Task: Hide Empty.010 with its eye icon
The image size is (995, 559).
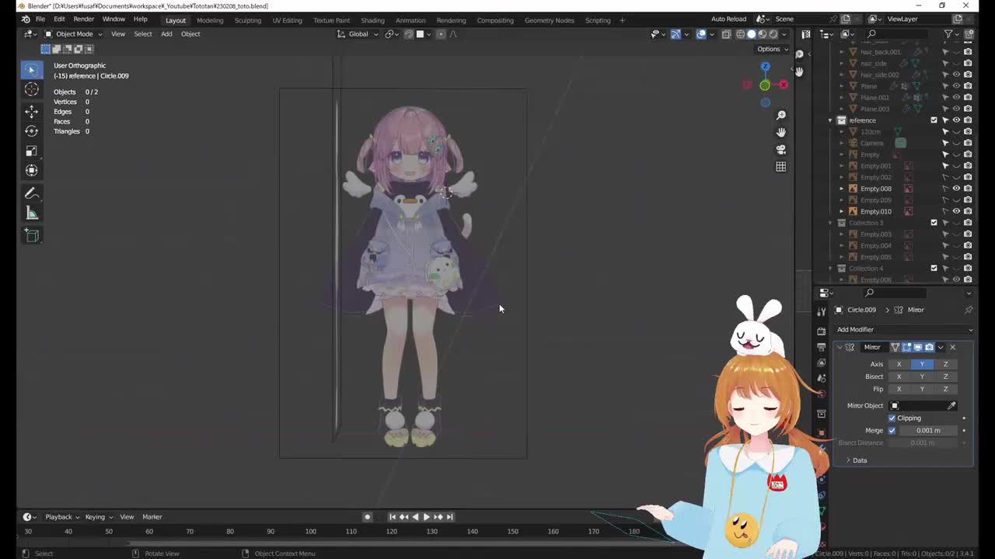Action: coord(956,211)
